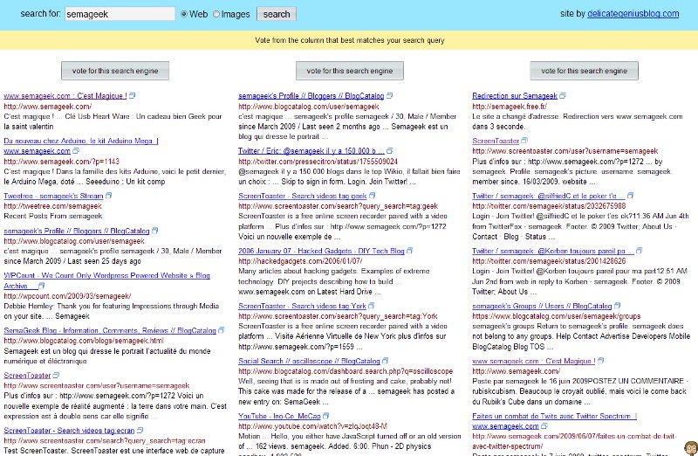
Task: Open Social Search // oscilloscope // BlogCatalog link
Action: click(x=309, y=361)
